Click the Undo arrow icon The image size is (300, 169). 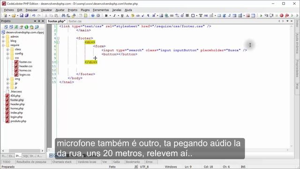[34, 15]
